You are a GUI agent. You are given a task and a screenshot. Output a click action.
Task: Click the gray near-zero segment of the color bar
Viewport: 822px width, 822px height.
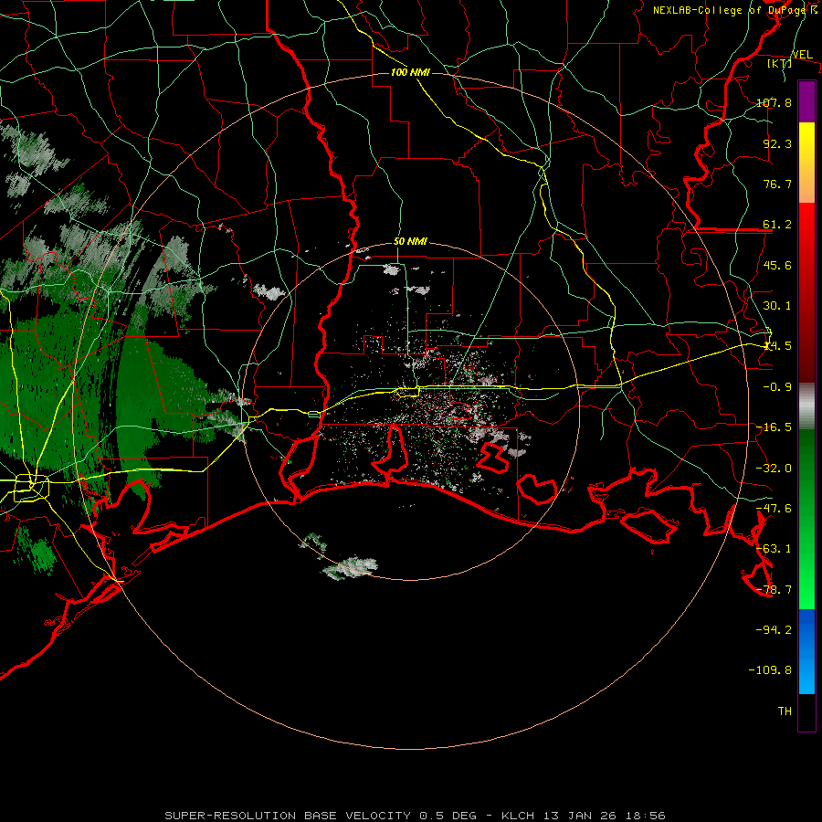[806, 406]
